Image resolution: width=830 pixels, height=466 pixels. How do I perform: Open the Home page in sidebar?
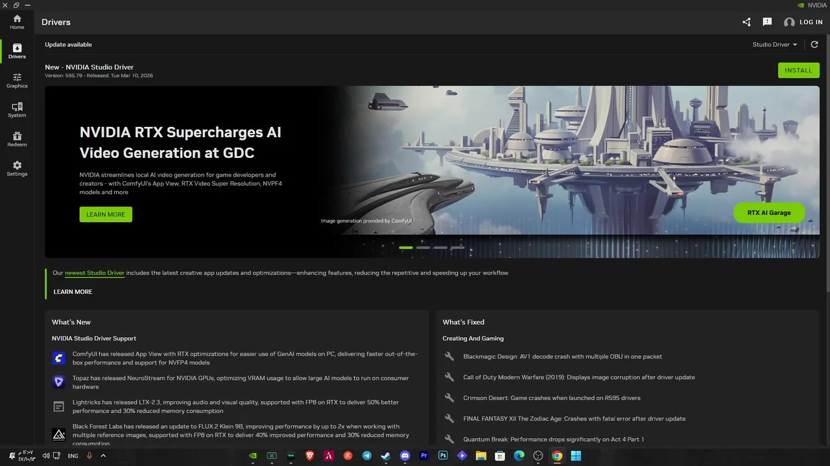[x=17, y=22]
